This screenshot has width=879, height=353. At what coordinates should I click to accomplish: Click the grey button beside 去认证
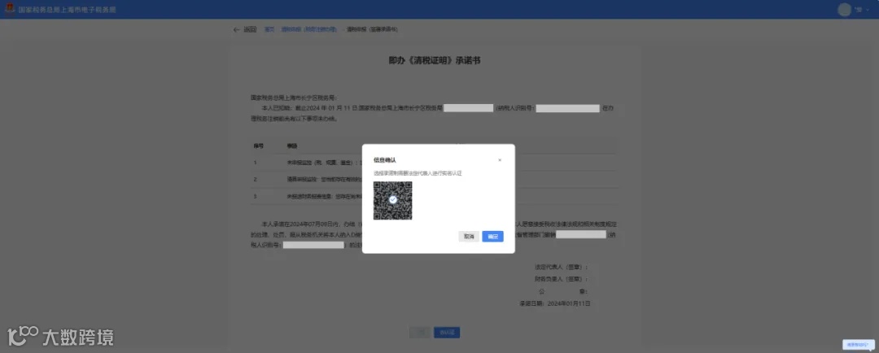(x=420, y=333)
